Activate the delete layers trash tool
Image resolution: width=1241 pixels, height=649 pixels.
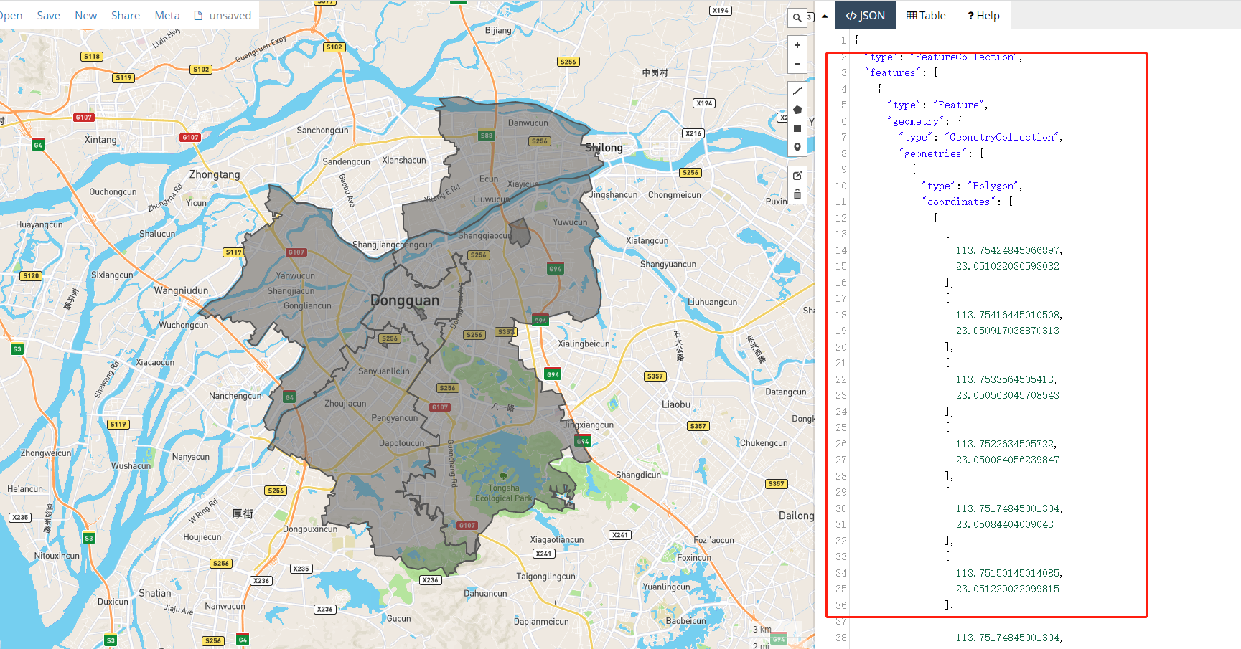[x=797, y=194]
